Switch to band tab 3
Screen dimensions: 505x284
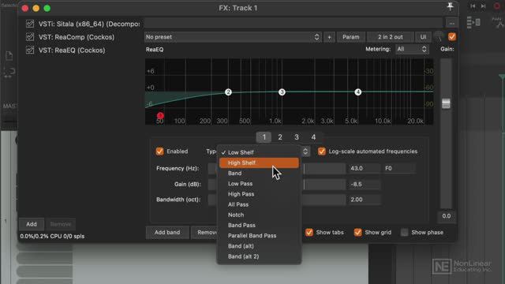(297, 137)
